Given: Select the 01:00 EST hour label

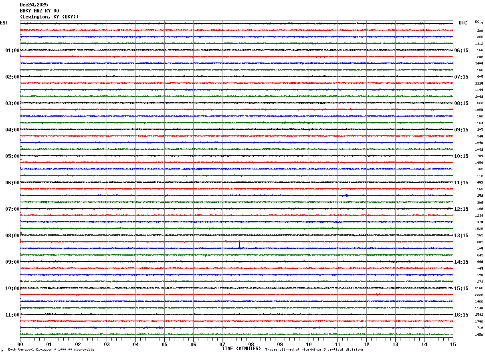Looking at the screenshot, I should pyautogui.click(x=12, y=50).
